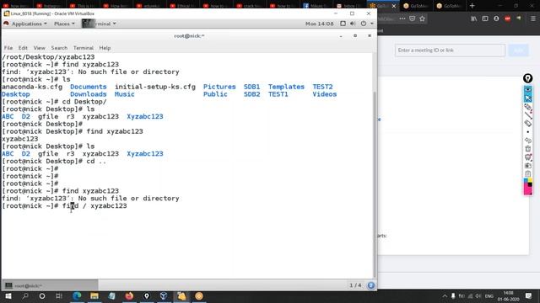Open the Terminal app menu in top panel
This screenshot has width=540, height=303.
(x=100, y=24)
